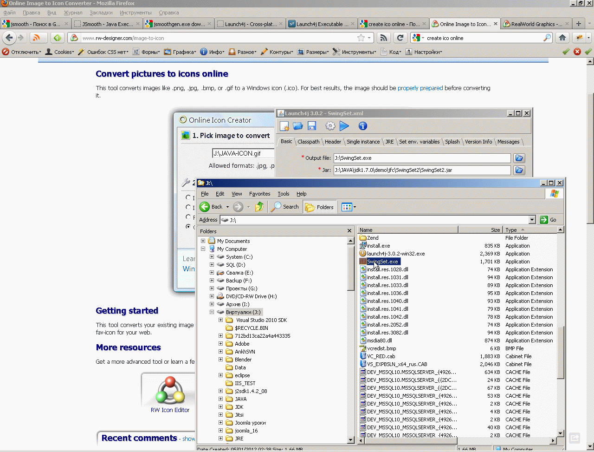Switch to the Version Info tab
The image size is (594, 452).
point(478,142)
